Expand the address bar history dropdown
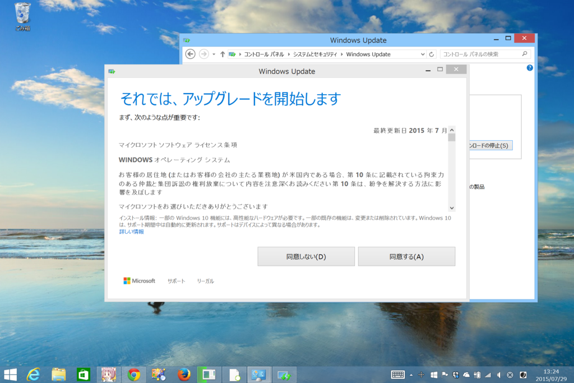 pos(423,54)
